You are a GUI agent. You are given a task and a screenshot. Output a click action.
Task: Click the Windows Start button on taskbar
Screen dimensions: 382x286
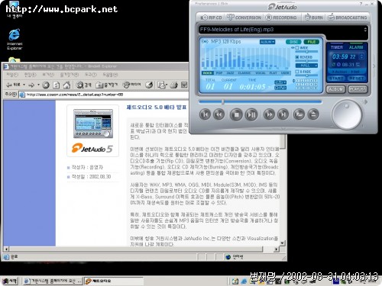pos(9,281)
